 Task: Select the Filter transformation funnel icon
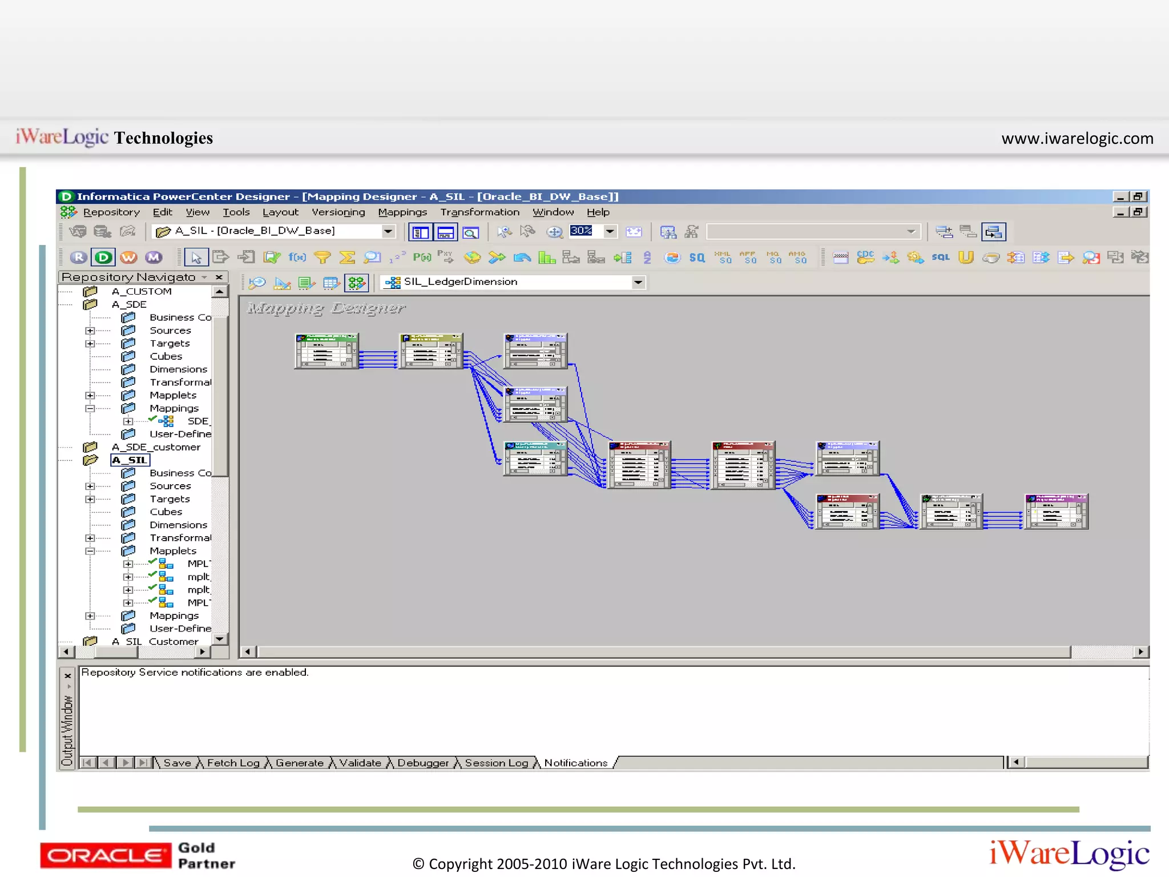322,258
